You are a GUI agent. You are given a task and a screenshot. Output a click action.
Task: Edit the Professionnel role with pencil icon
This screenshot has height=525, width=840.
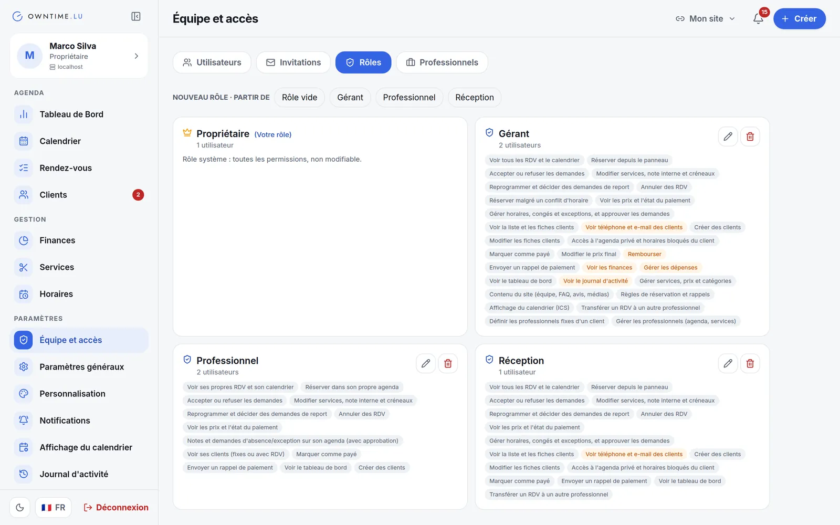[426, 363]
